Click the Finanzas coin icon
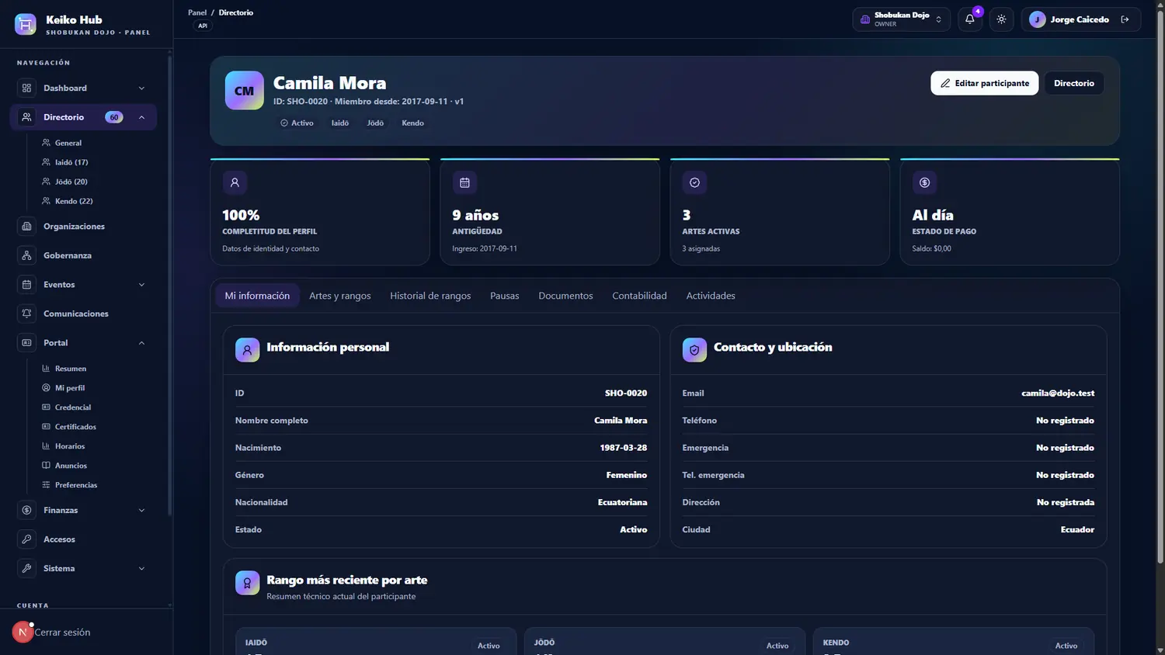Screen dimensions: 1165x655 pos(26,511)
